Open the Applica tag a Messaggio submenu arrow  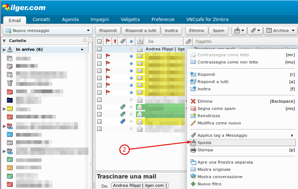tap(292, 135)
